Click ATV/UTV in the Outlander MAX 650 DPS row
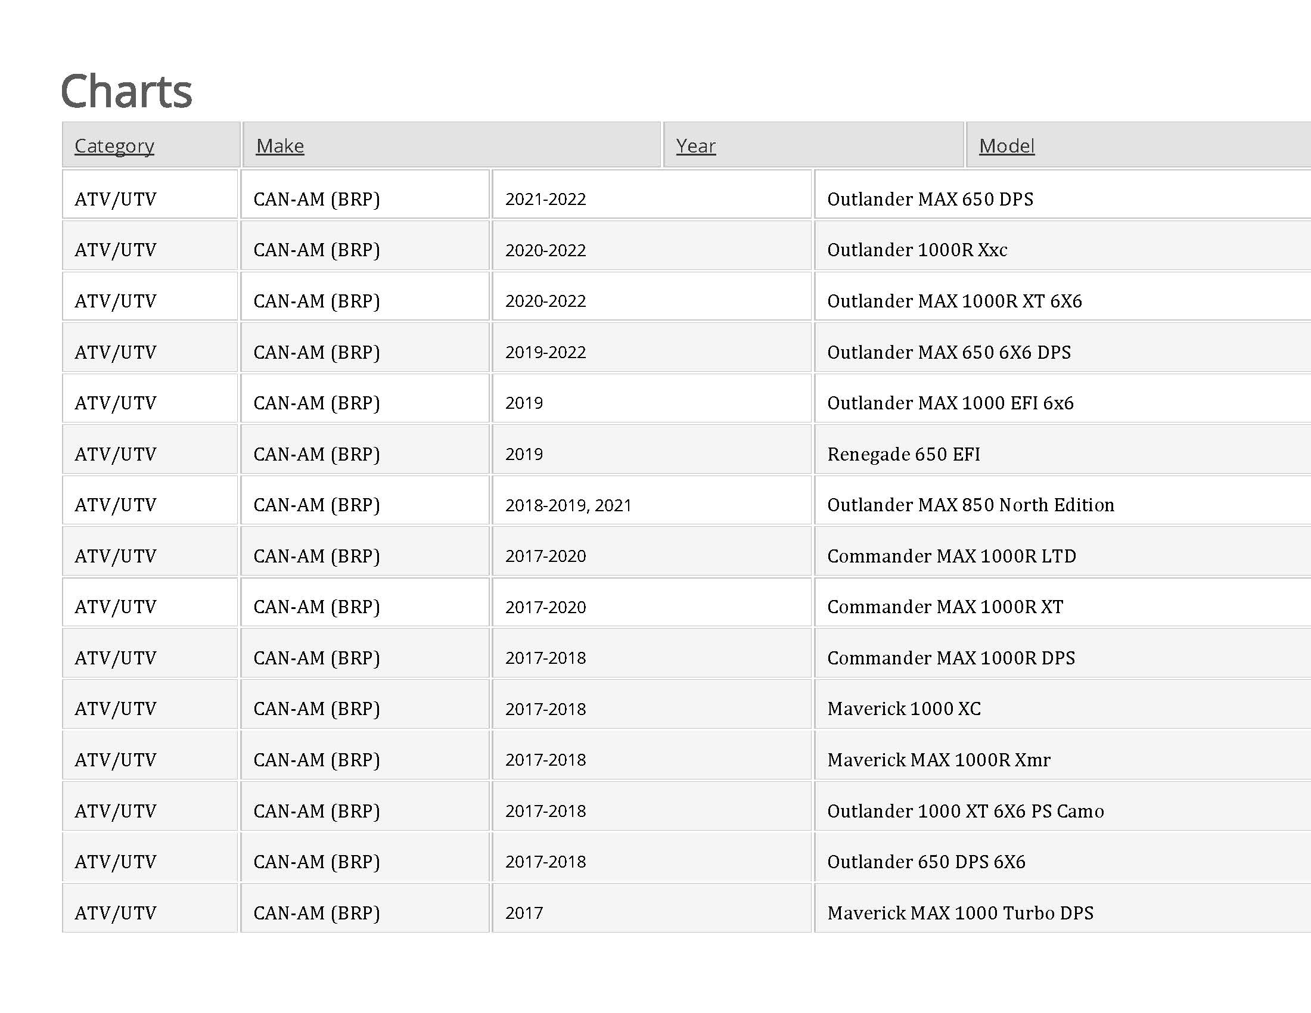Viewport: 1311px width, 1013px height. pyautogui.click(x=150, y=194)
